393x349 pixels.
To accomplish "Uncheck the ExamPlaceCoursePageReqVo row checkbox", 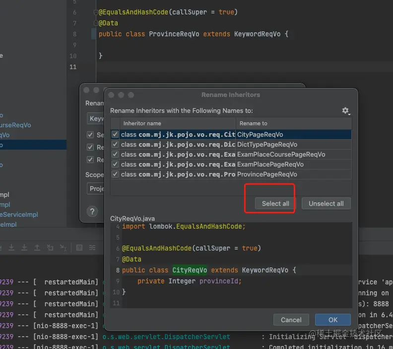I will (115, 154).
